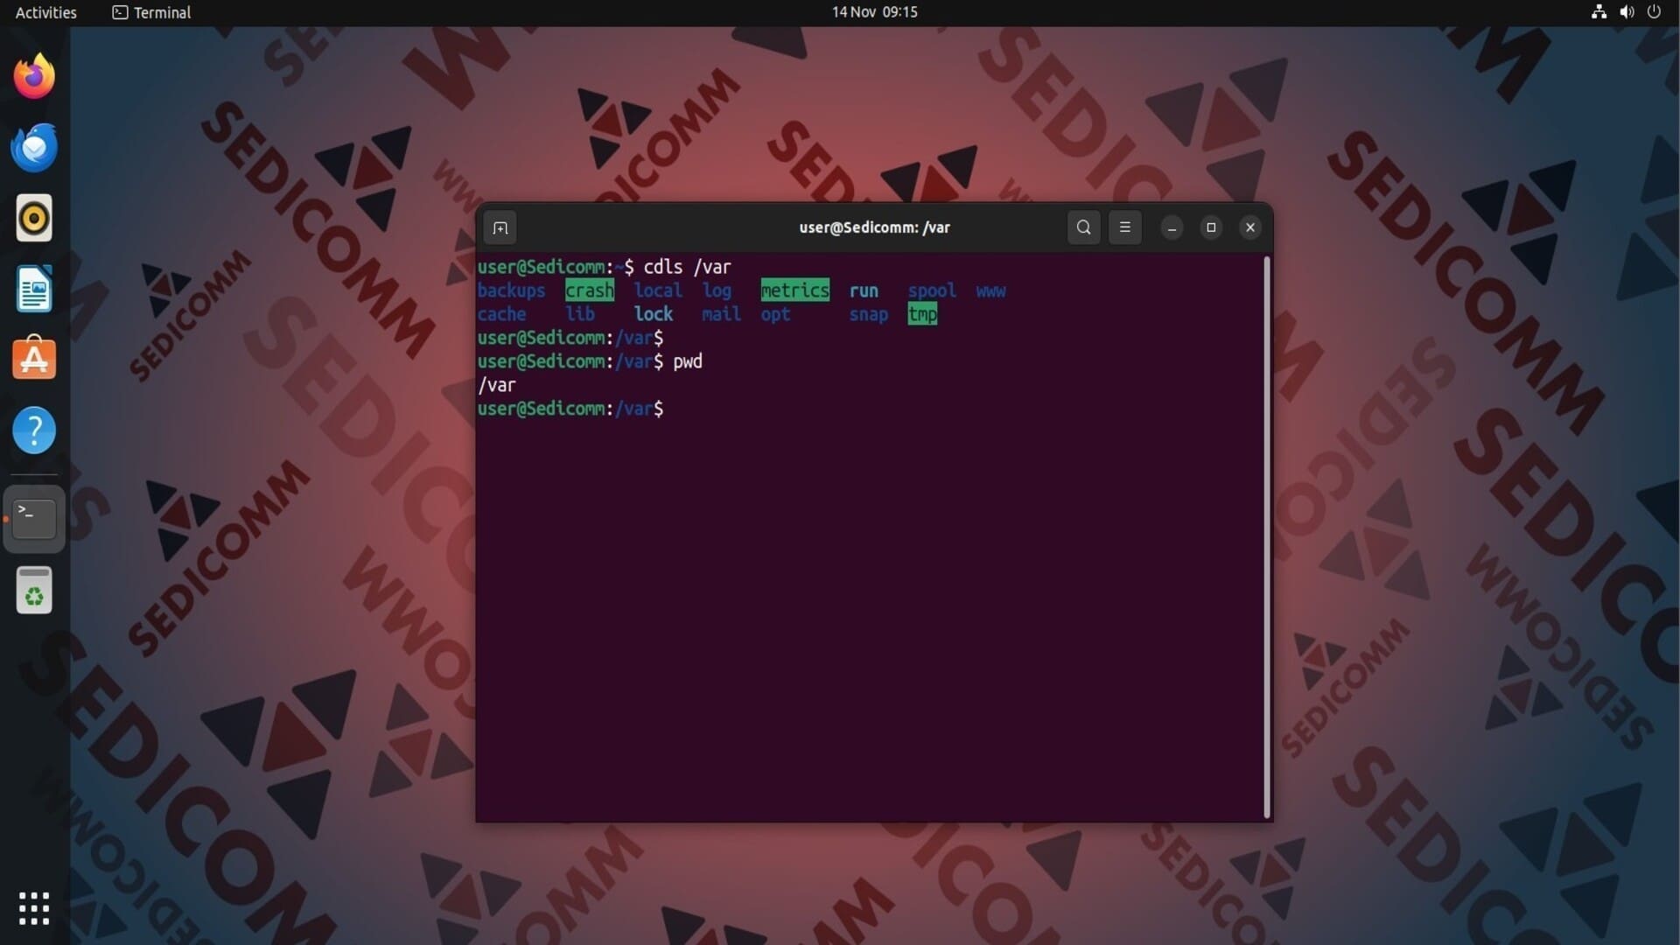
Task: Click the 'lock' entry in listing
Action: pos(654,314)
